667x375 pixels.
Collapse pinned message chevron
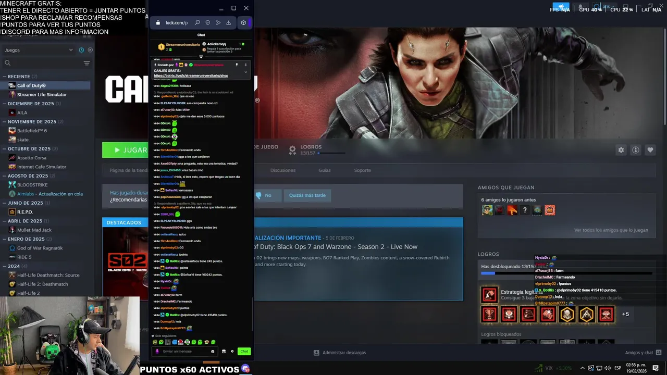click(245, 72)
